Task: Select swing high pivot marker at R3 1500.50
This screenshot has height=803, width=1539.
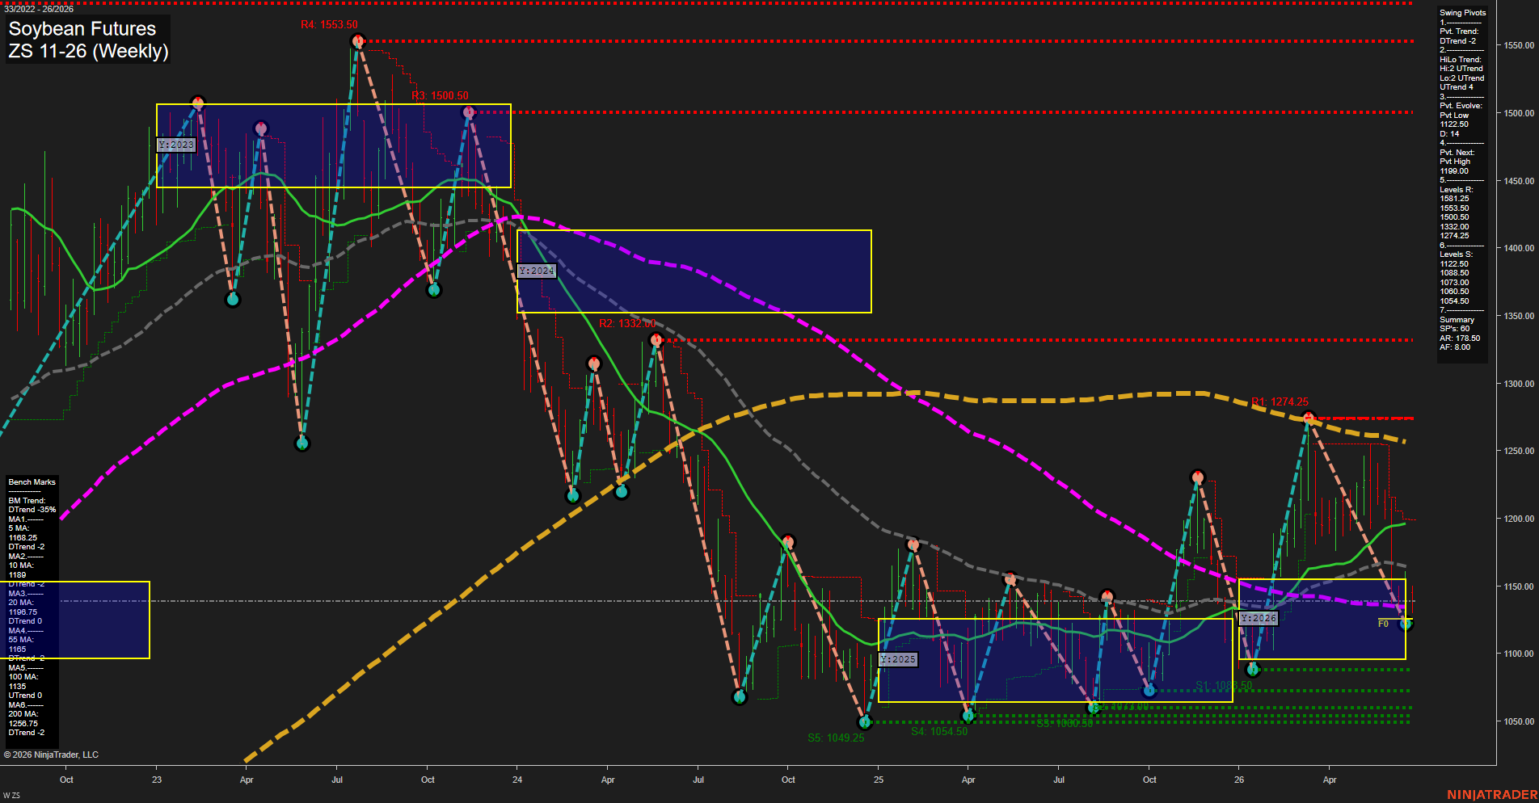Action: tap(468, 113)
